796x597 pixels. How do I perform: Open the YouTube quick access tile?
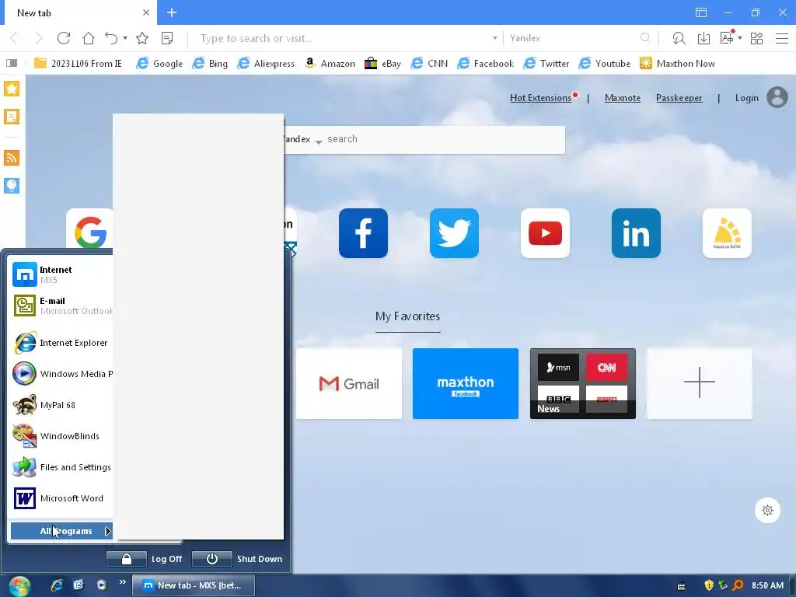(x=545, y=233)
